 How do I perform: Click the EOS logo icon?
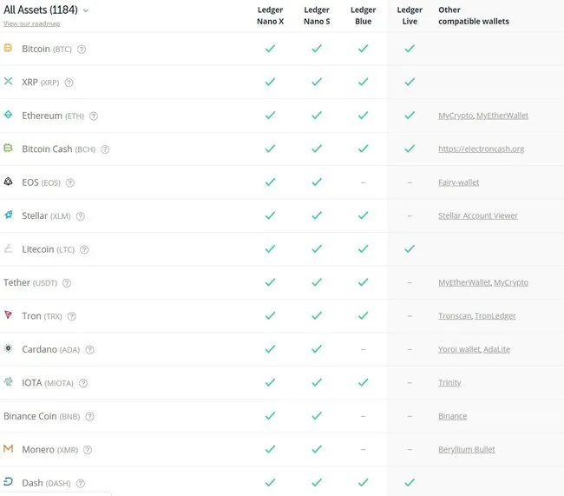click(x=8, y=182)
